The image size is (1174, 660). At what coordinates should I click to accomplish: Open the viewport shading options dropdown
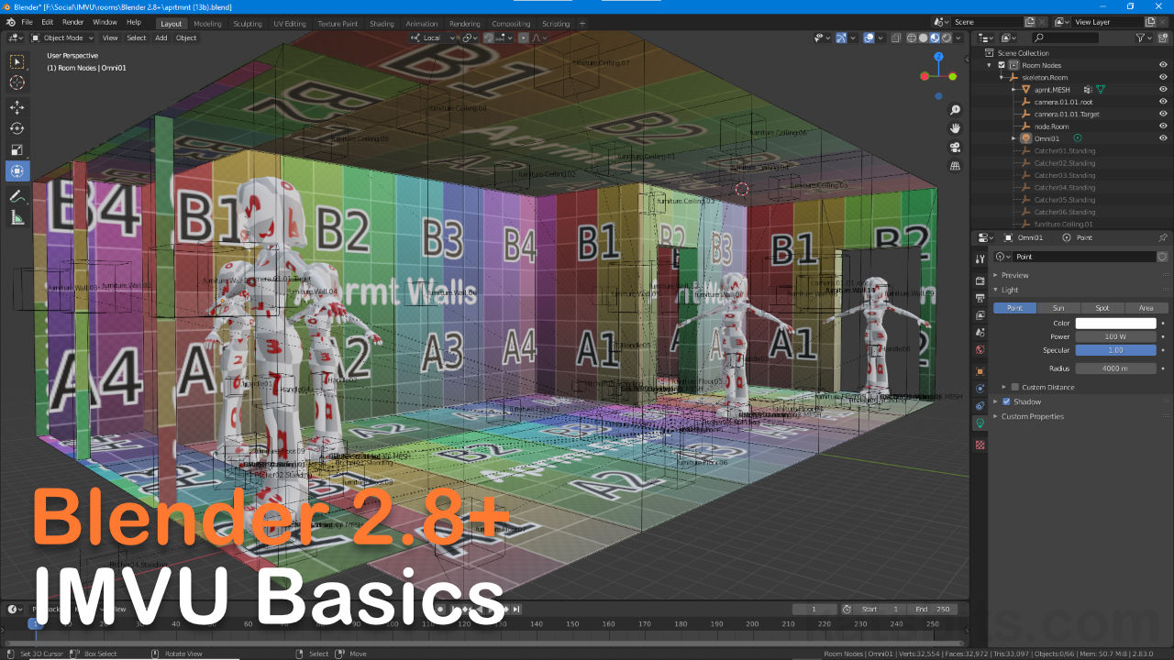959,38
